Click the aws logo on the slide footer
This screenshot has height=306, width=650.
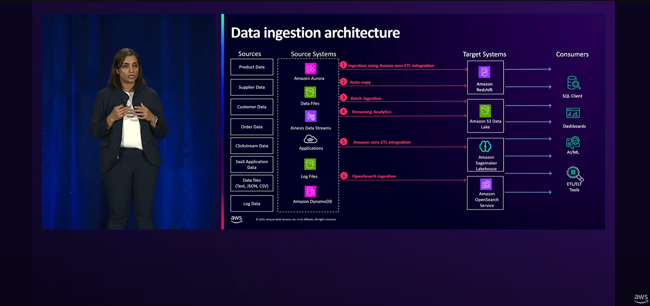click(237, 219)
